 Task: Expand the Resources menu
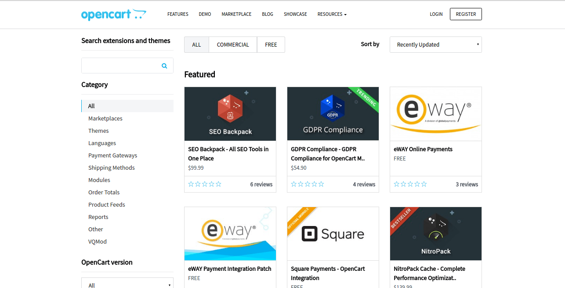click(x=332, y=14)
